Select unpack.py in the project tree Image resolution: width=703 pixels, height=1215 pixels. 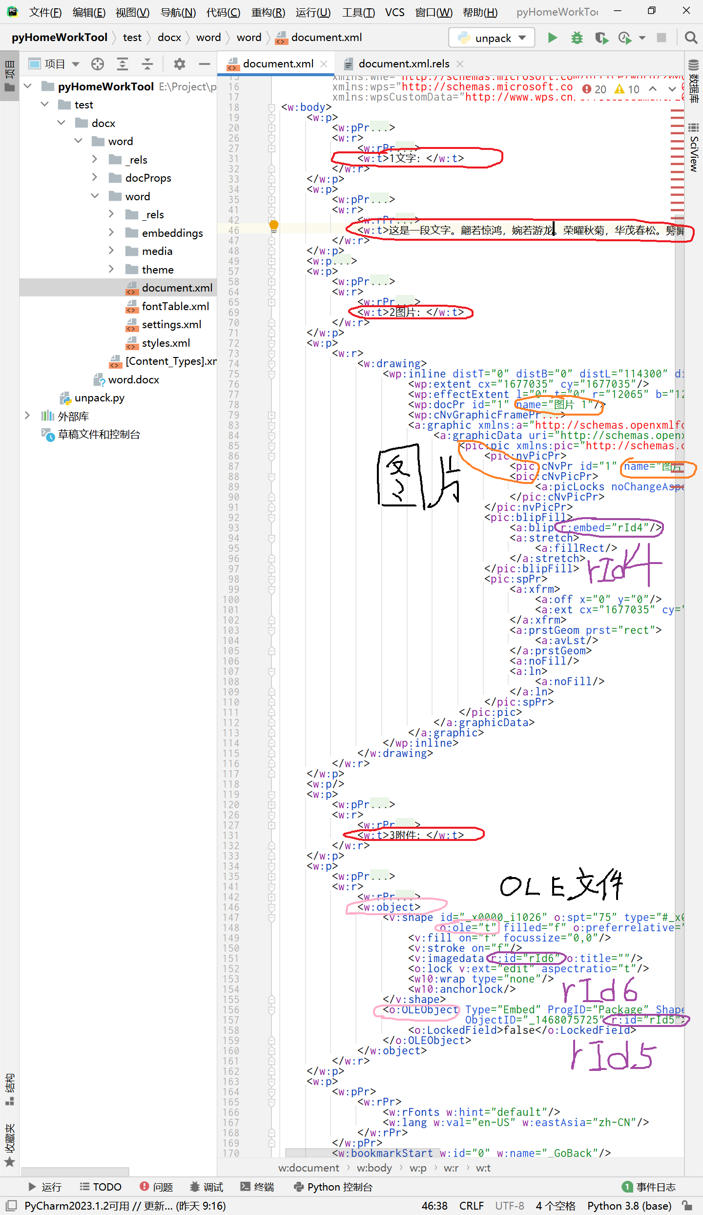tap(100, 398)
